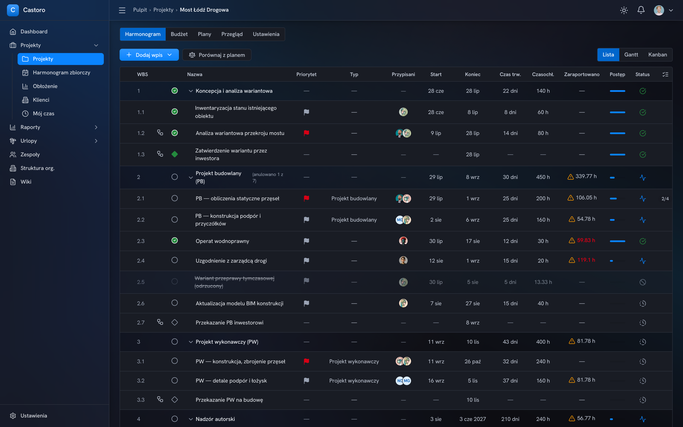Toggle completion circle for Uzgodnienie z zarządcą

[175, 260]
